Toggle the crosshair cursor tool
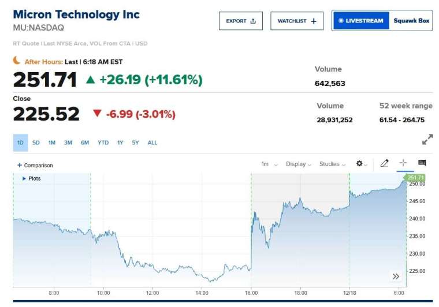Screen dimensions: 439x307 click(x=403, y=163)
